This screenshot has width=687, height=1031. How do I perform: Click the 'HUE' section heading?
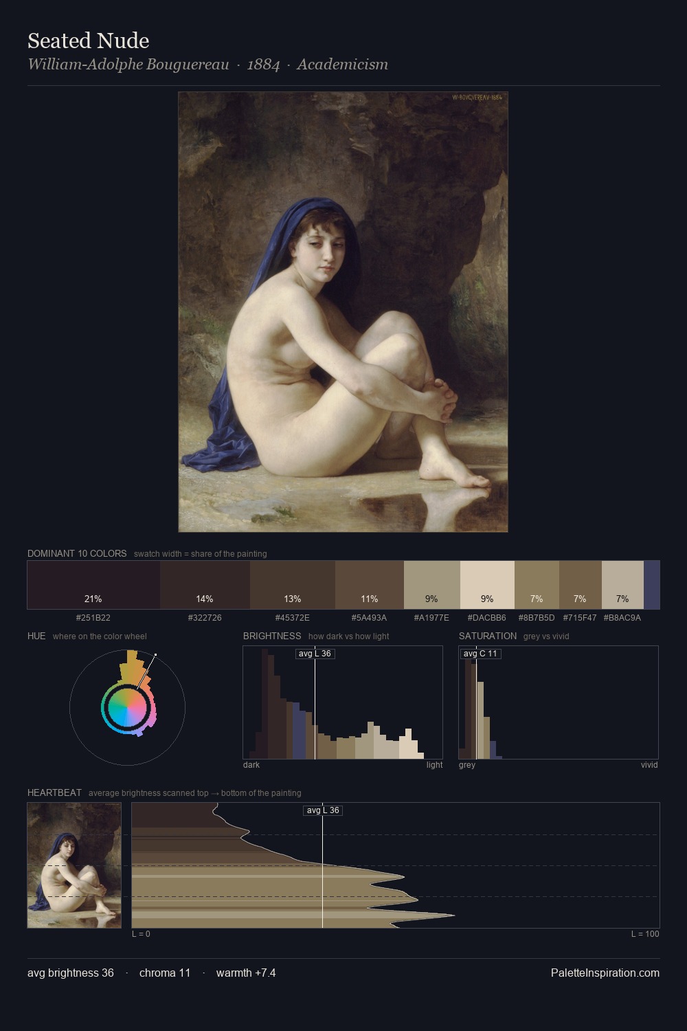point(36,636)
